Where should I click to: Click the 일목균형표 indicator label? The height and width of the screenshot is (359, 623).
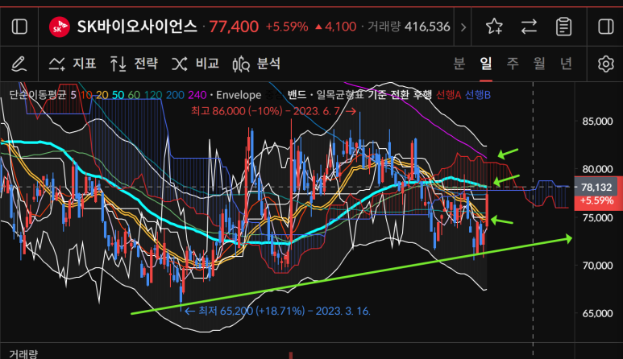(340, 95)
